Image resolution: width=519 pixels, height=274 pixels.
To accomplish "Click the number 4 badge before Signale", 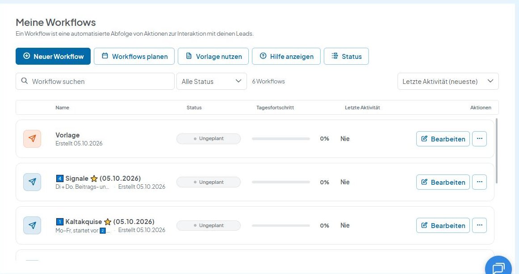I will 59,179.
